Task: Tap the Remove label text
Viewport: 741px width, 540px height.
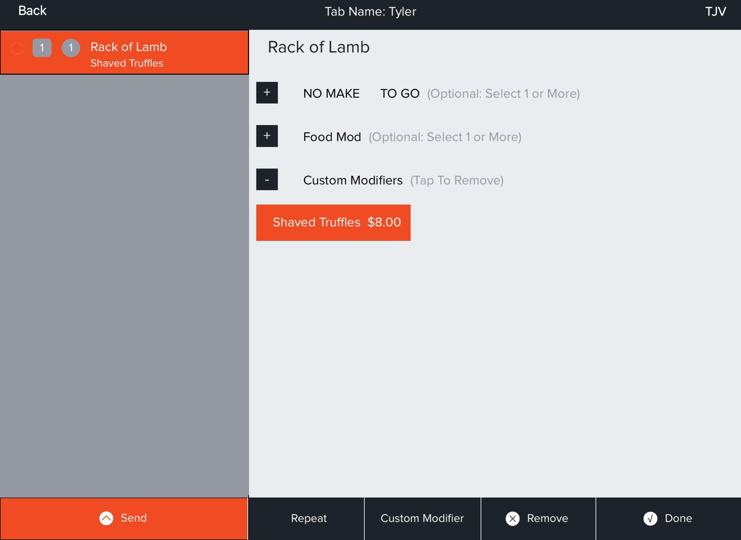Action: click(547, 518)
